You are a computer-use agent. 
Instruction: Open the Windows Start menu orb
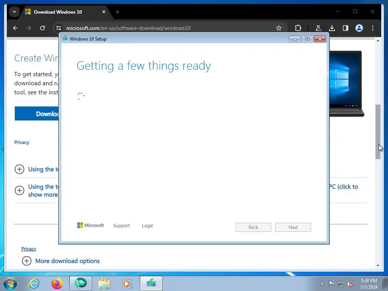click(x=10, y=283)
